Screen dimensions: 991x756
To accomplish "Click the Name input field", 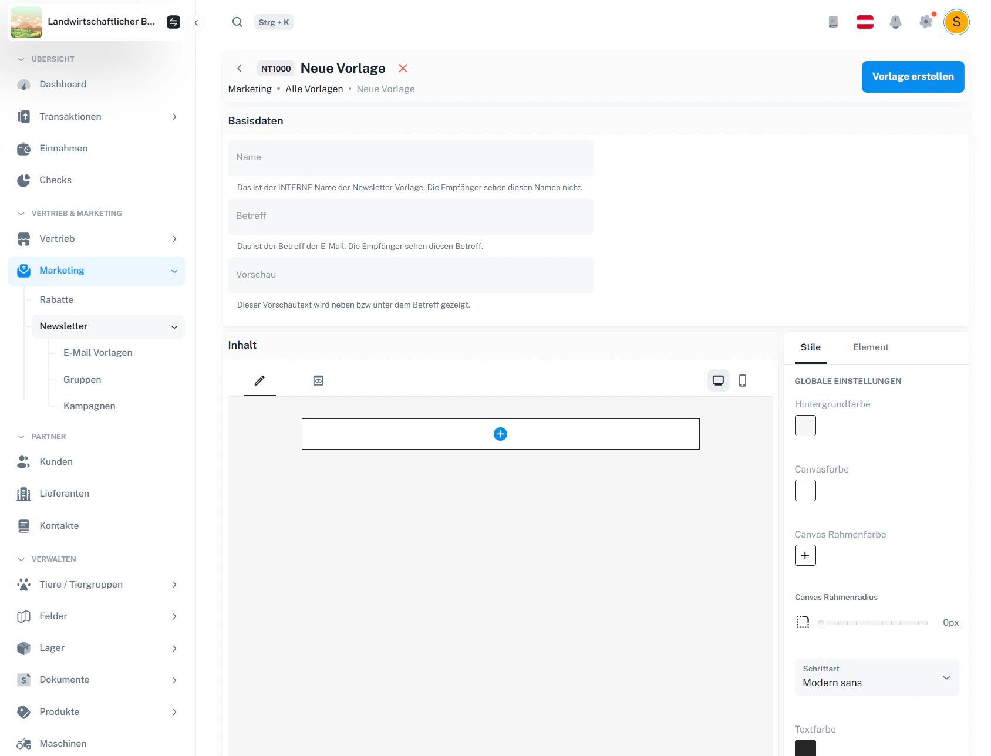I will 410,157.
